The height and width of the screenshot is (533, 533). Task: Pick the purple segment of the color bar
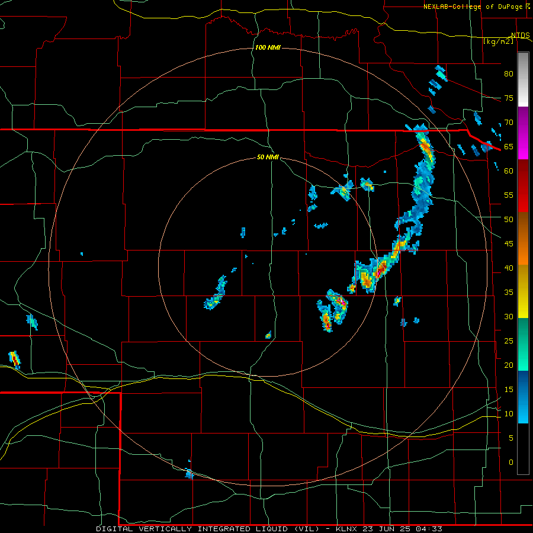tap(523, 120)
